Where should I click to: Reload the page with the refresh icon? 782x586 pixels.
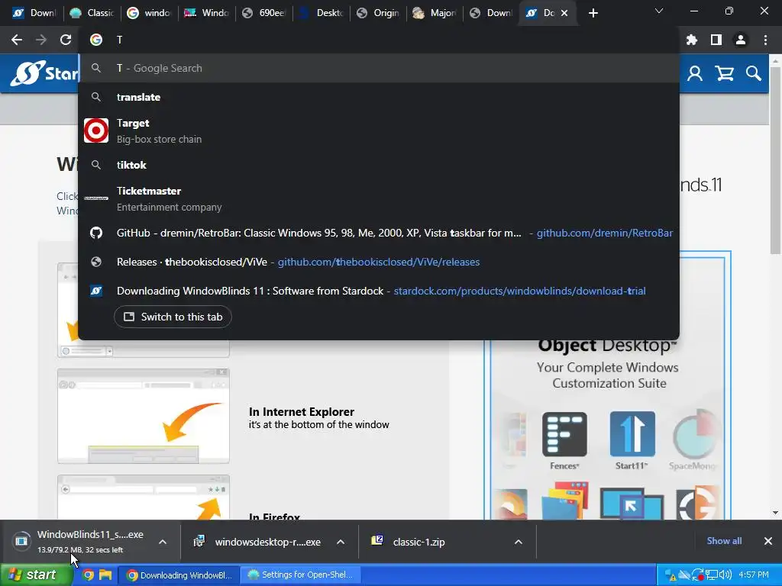point(66,40)
